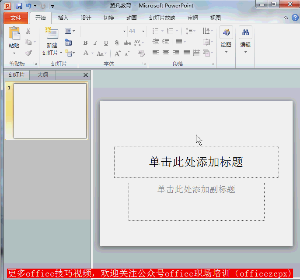Open the Outline (大纲) pane tab
The image size is (300, 280).
coord(43,75)
